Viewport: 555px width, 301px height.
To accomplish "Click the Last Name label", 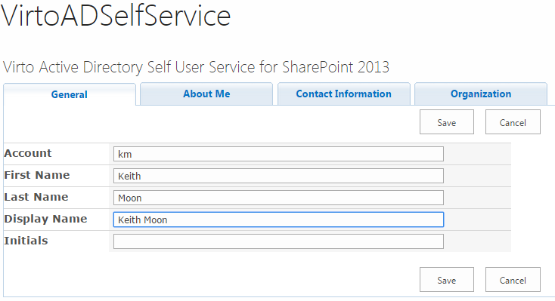I will (x=36, y=197).
